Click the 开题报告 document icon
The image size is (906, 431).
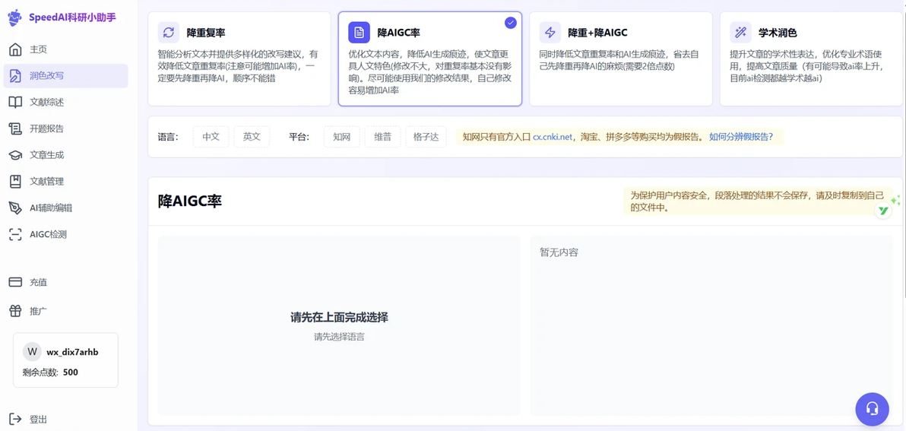coord(16,128)
